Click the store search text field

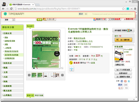[25, 20]
